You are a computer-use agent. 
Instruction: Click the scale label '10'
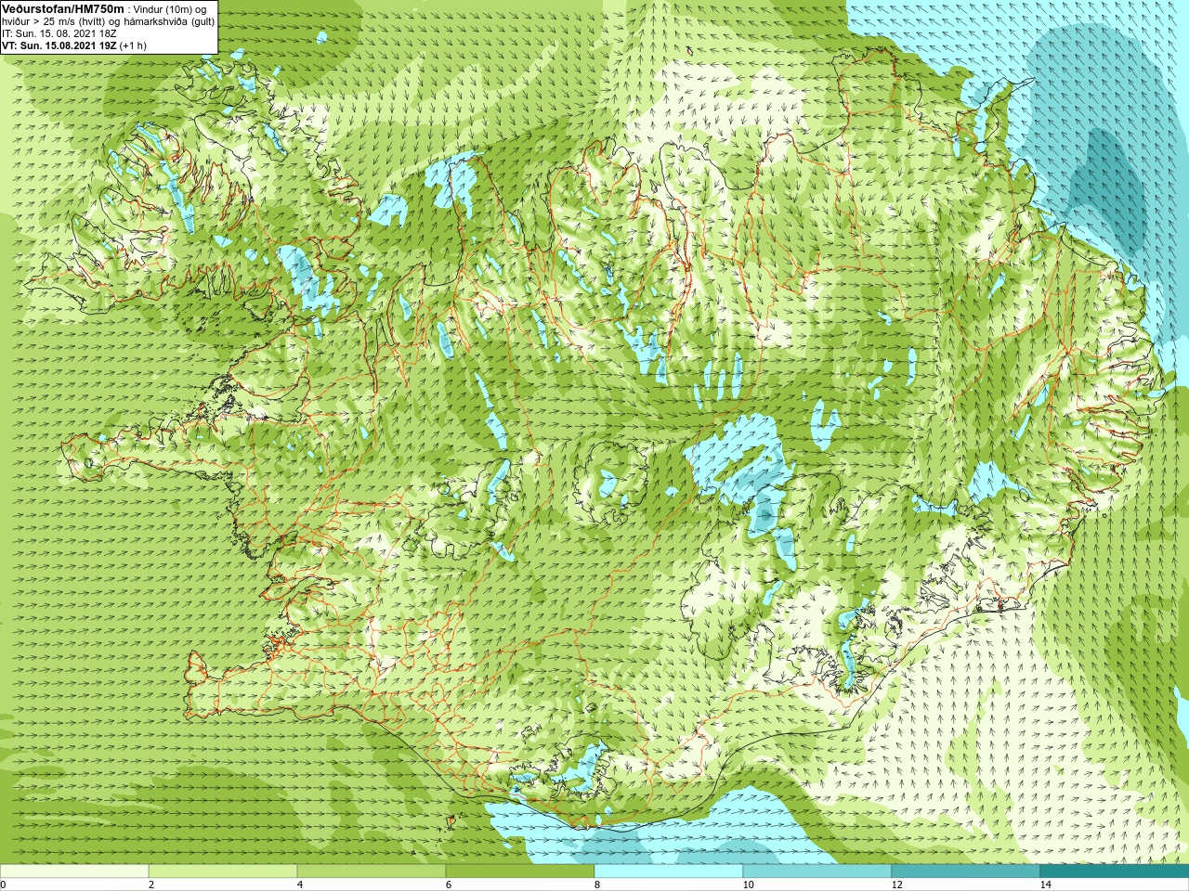(x=749, y=885)
